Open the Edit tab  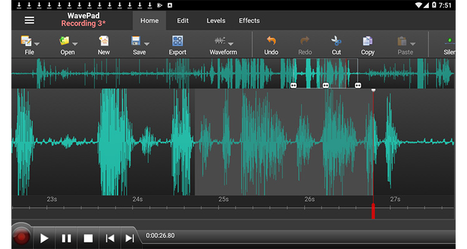pyautogui.click(x=182, y=21)
